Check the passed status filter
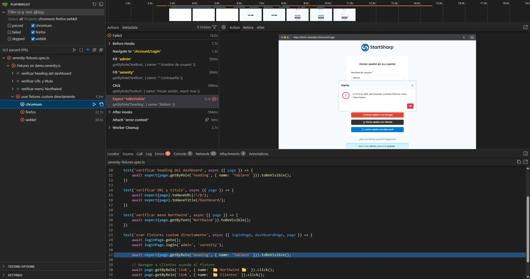Screen dimensions: 530x279 pos(9,25)
